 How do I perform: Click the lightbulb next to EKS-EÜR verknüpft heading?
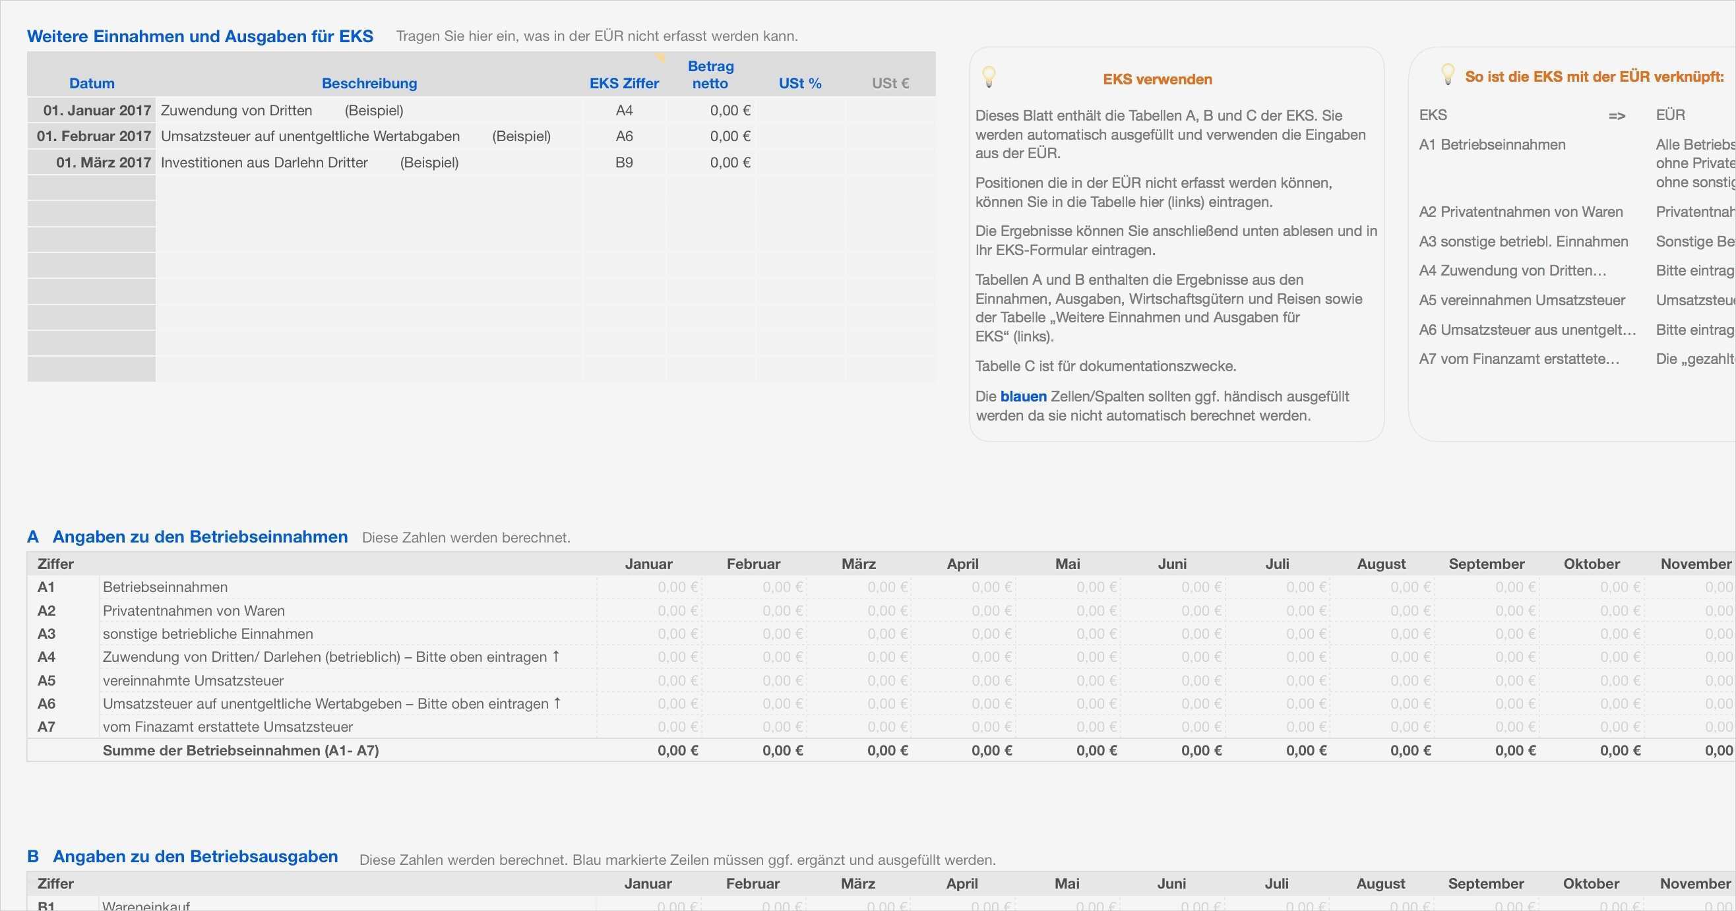coord(1447,73)
